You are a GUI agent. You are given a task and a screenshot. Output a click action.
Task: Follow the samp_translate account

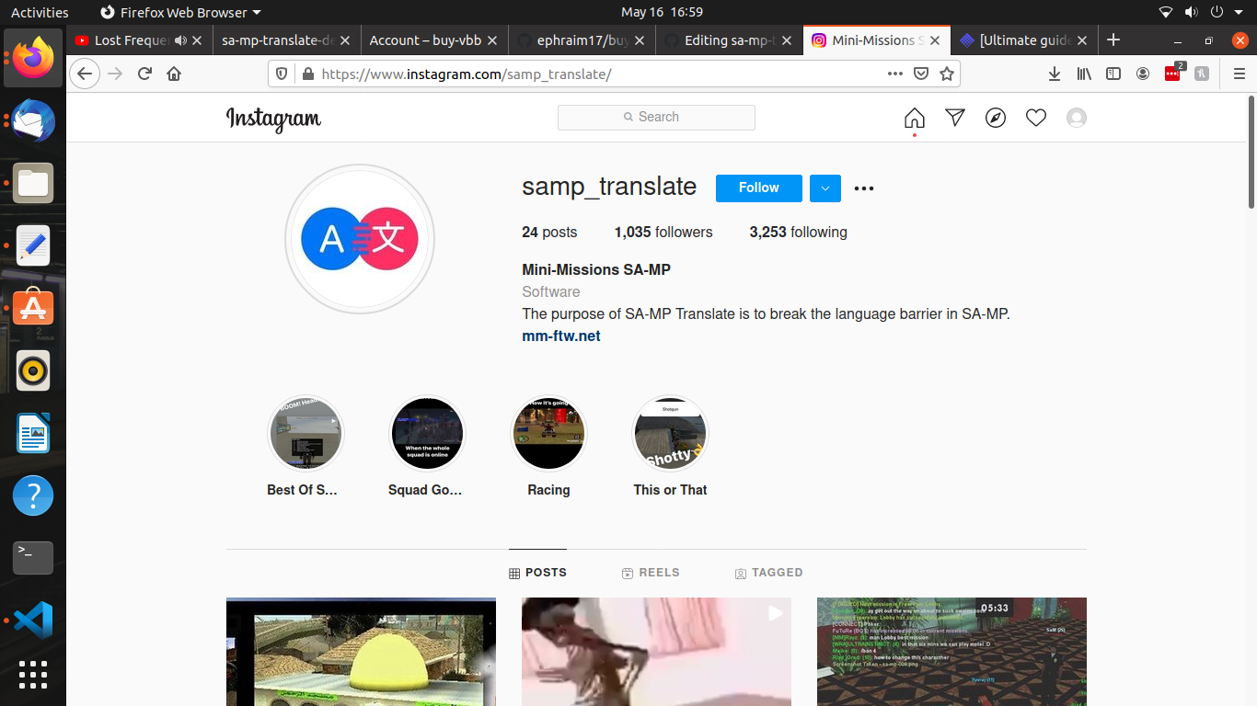(x=759, y=188)
